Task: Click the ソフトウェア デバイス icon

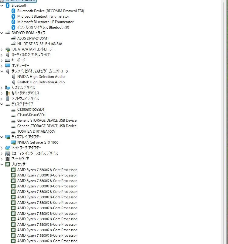Action: coord(8,99)
